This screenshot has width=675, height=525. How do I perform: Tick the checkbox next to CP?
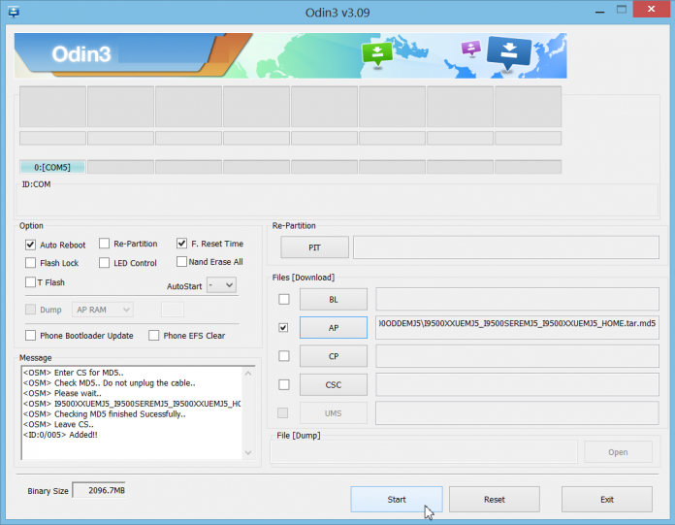pos(284,356)
